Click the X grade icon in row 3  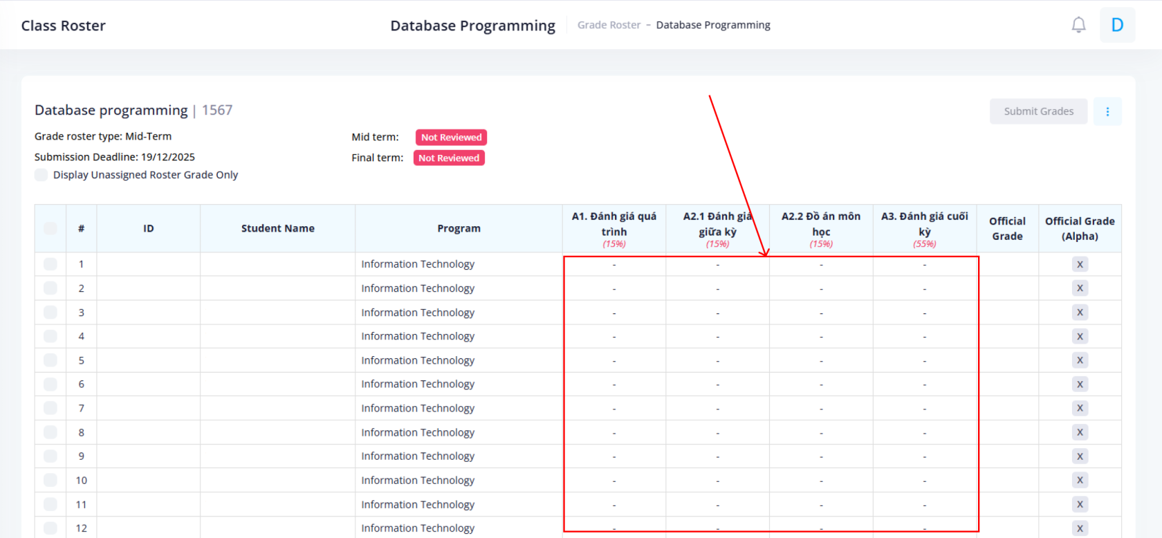pyautogui.click(x=1079, y=313)
